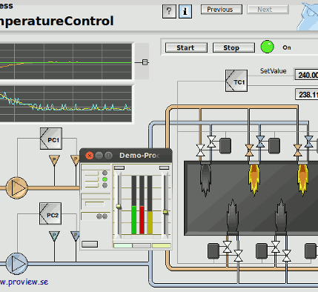Image resolution: width=318 pixels, height=292 pixels.
Task: Click the question mark help icon
Action: [x=169, y=11]
